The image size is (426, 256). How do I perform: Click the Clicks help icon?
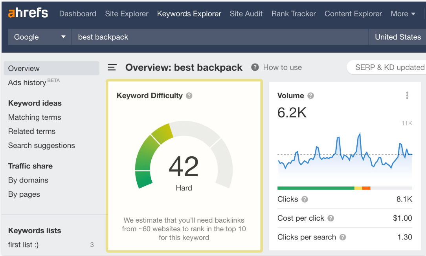305,199
